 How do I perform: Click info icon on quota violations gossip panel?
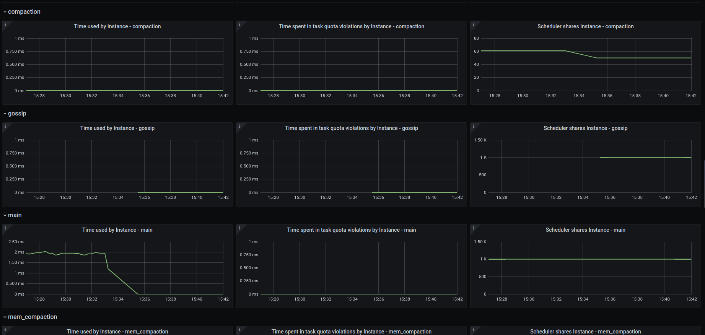point(239,126)
